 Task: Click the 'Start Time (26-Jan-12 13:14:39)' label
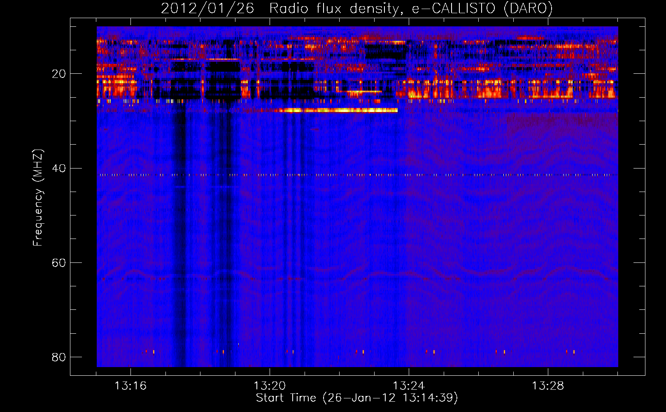point(357,398)
